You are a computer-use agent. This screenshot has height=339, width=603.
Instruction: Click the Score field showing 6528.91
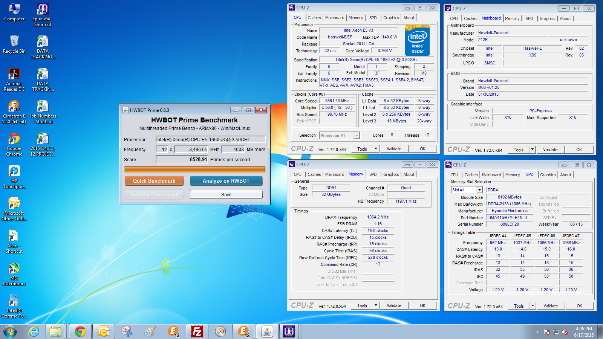(x=182, y=159)
